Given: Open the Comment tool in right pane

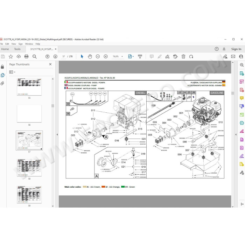Looking at the screenshot, I should pyautogui.click(x=241, y=98).
